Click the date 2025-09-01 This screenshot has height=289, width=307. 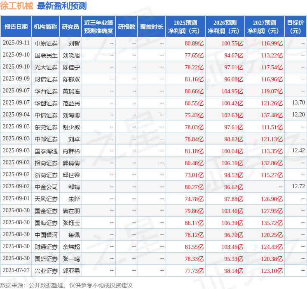16,198
